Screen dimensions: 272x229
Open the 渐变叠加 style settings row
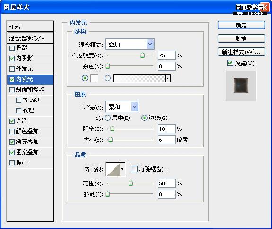(x=30, y=142)
